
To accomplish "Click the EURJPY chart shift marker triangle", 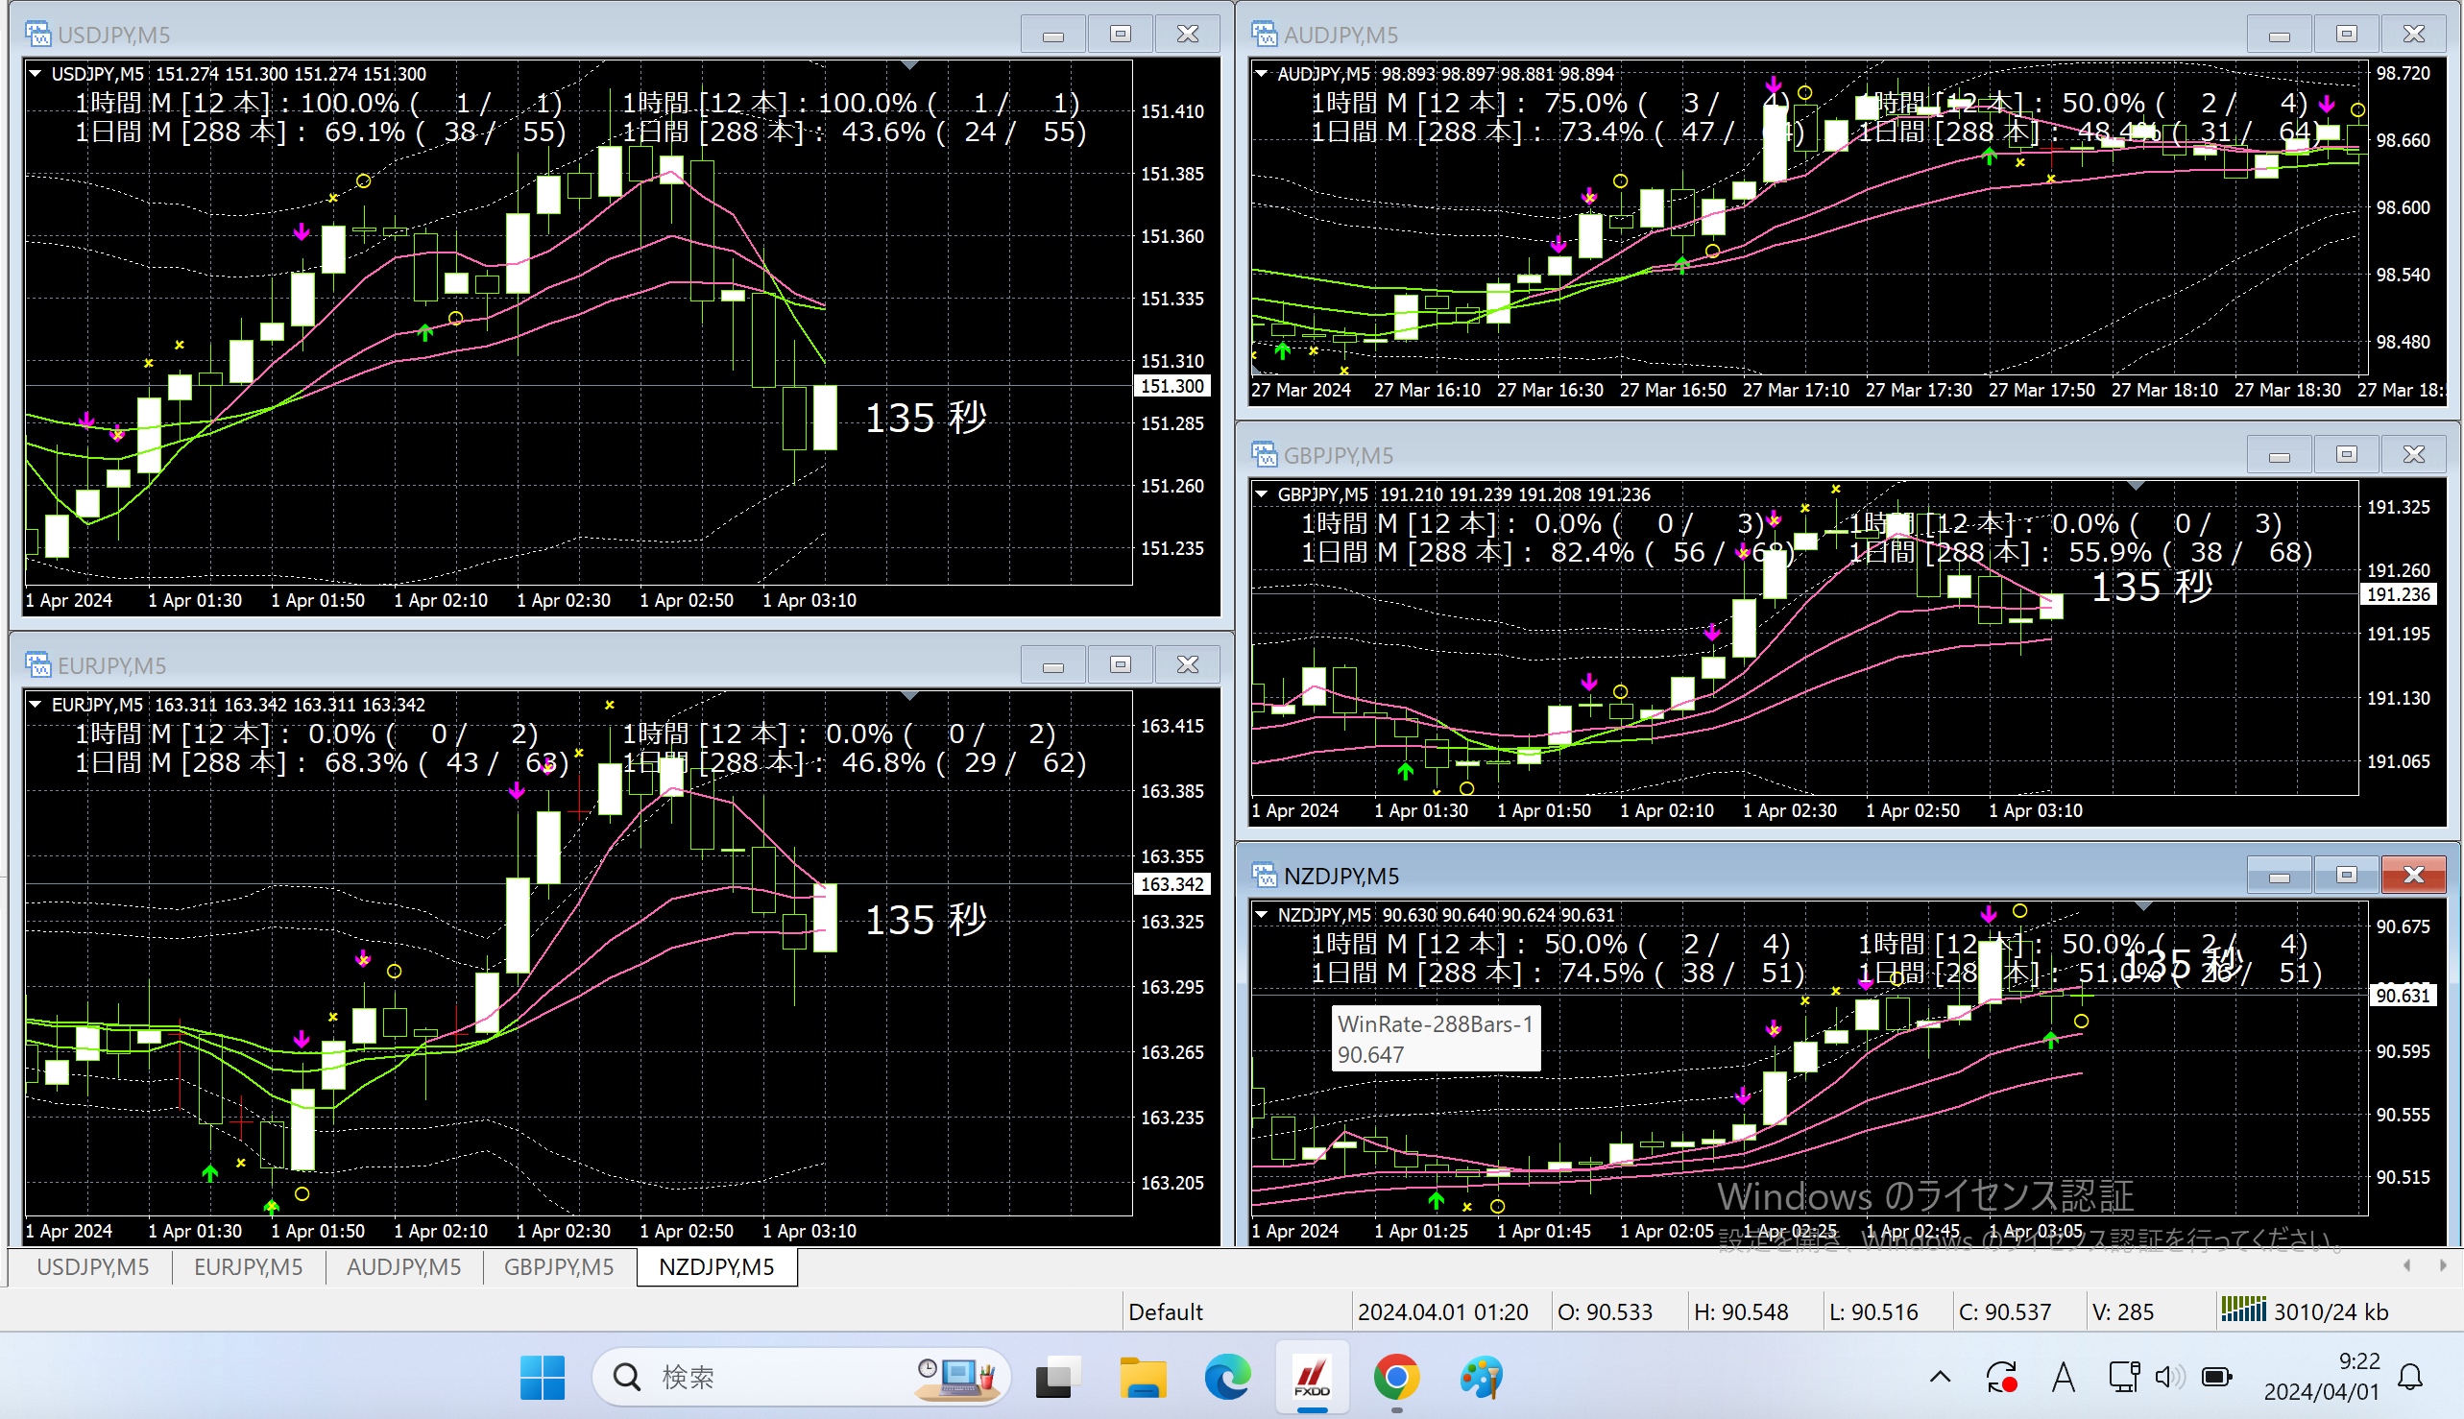I will point(909,696).
